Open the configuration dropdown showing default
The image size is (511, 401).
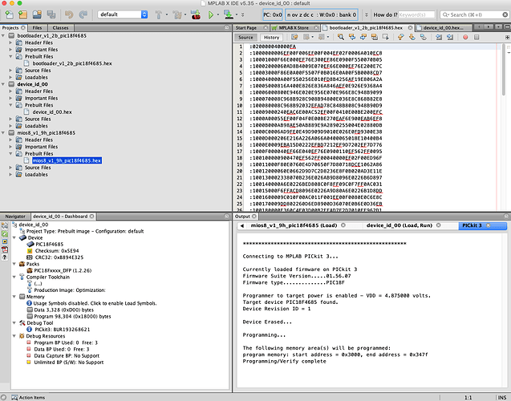point(123,14)
